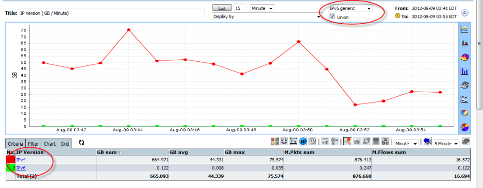Open the Chart tab
Image resolution: width=483 pixels, height=188 pixels.
pos(49,144)
